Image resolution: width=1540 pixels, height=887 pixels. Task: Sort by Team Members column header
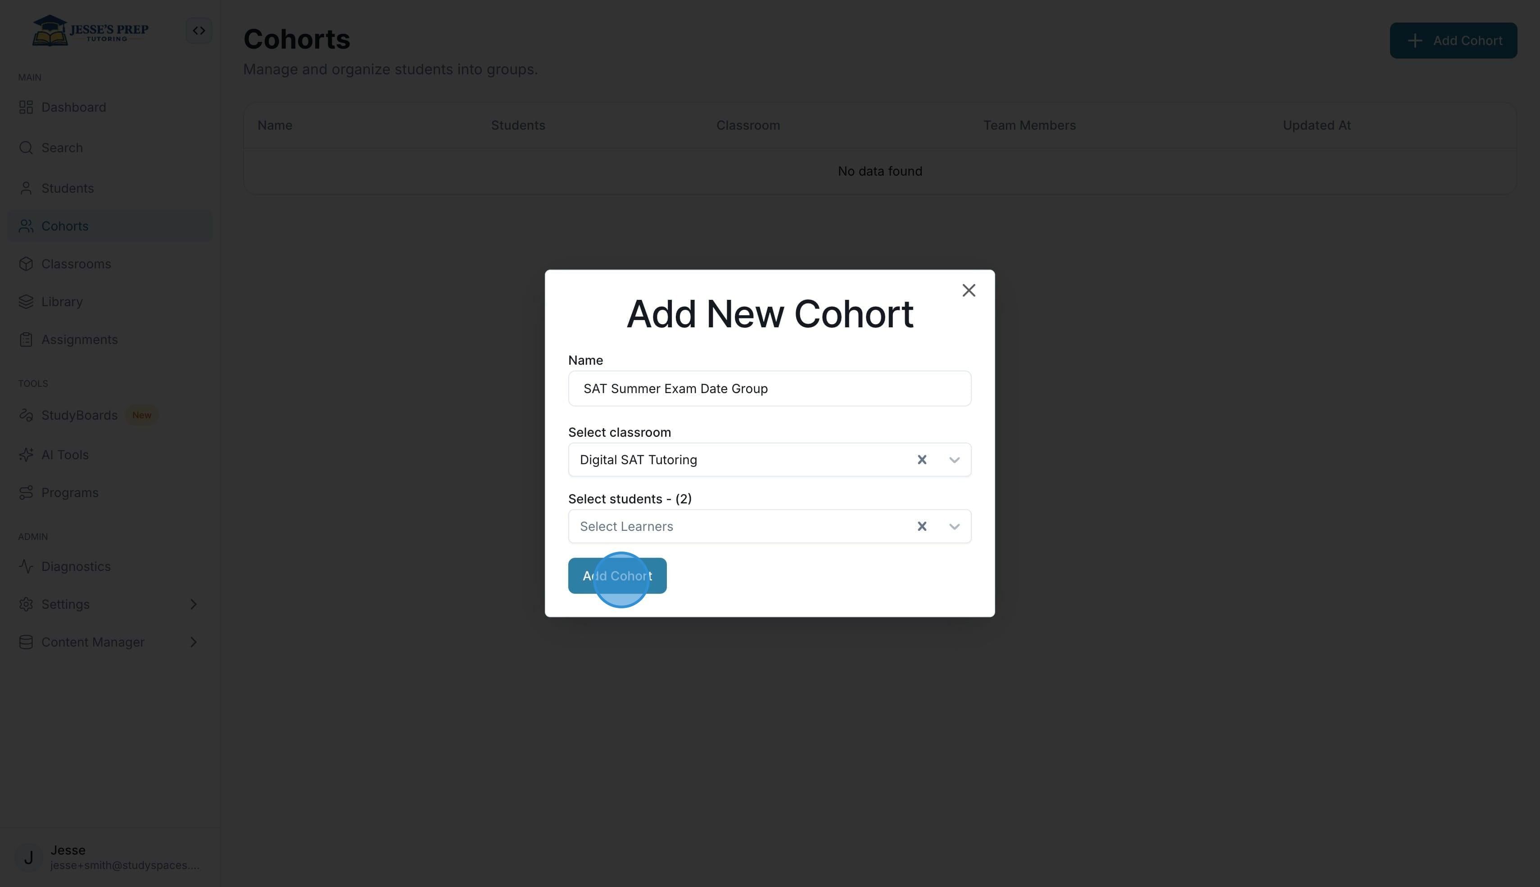pos(1029,126)
